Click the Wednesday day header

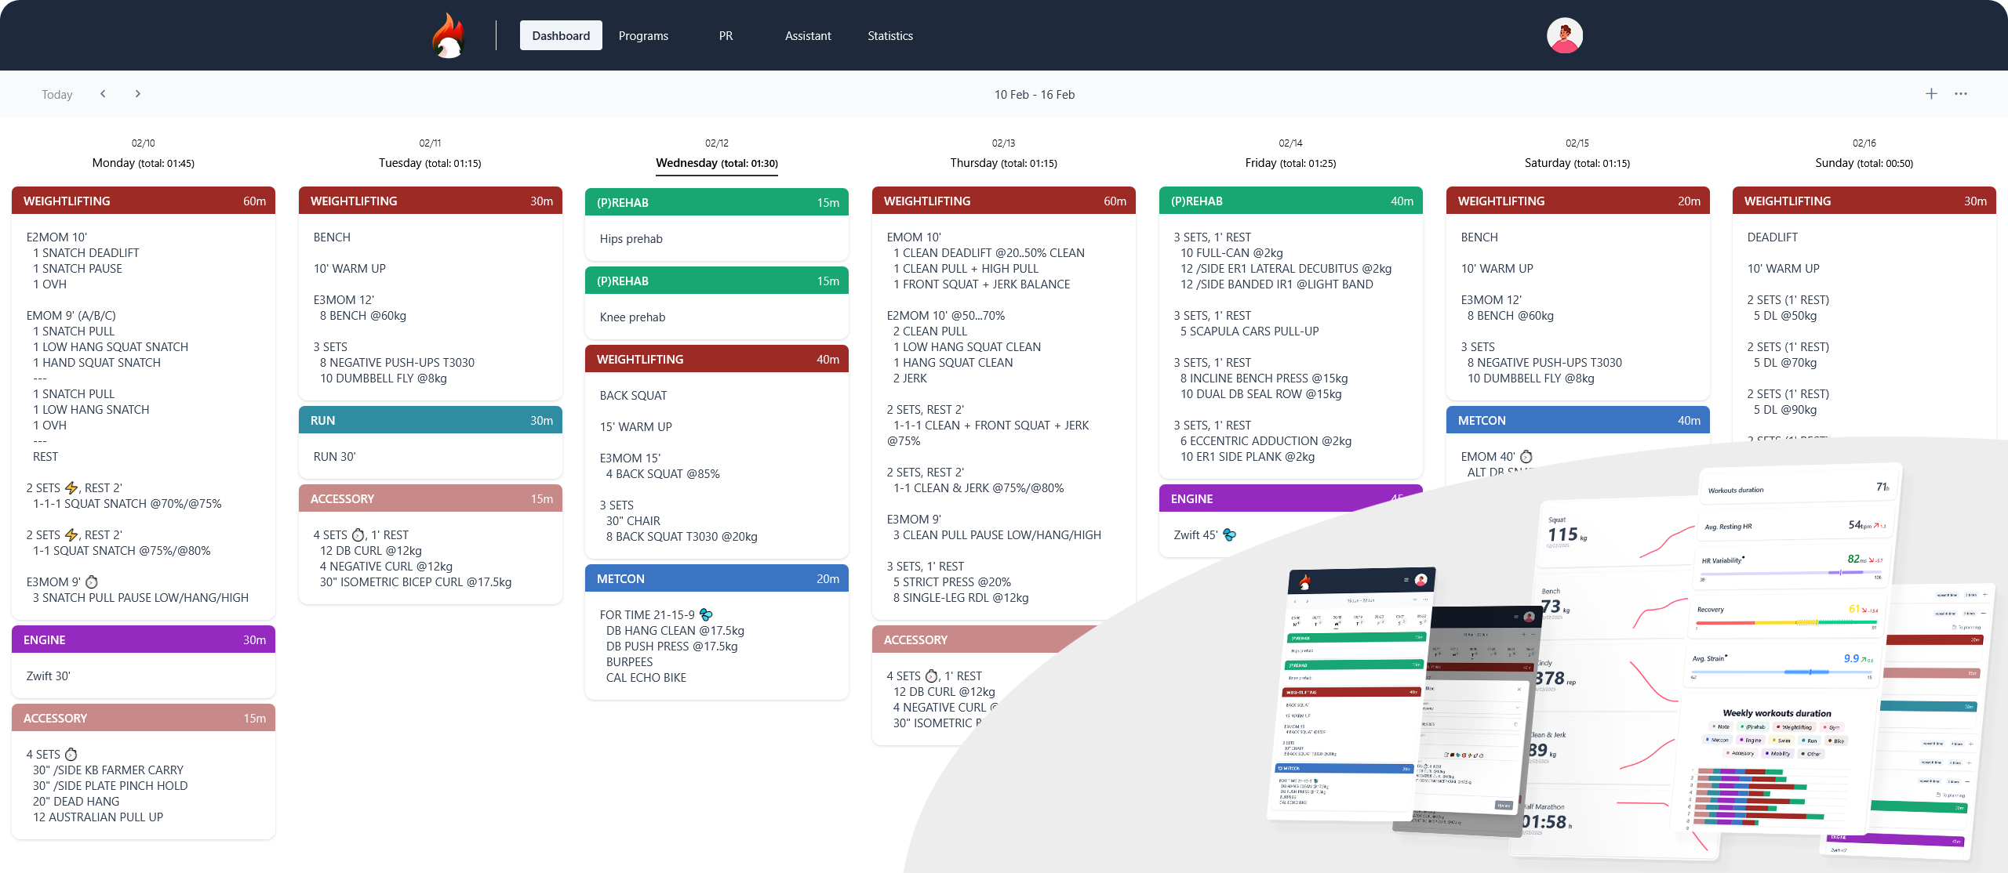[x=717, y=163]
